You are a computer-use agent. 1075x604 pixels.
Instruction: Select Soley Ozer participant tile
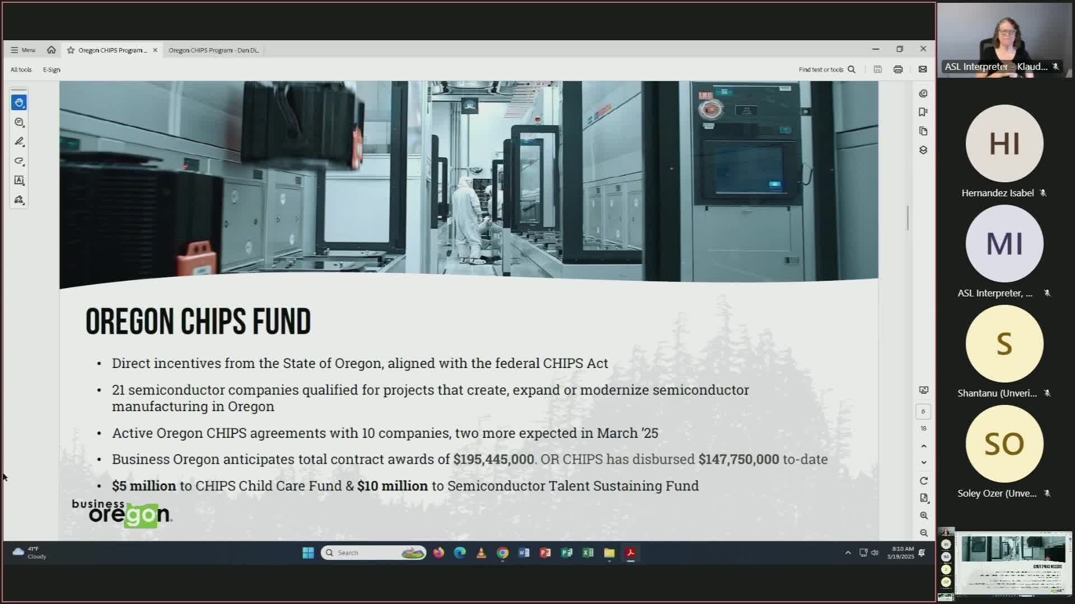pyautogui.click(x=1004, y=451)
